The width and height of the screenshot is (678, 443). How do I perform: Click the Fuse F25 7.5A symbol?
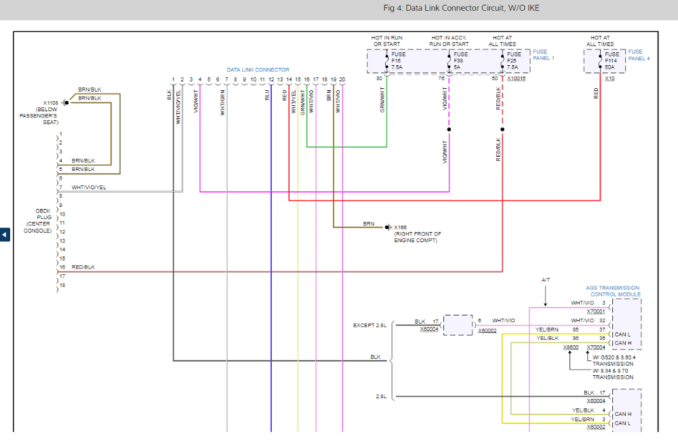tap(502, 60)
